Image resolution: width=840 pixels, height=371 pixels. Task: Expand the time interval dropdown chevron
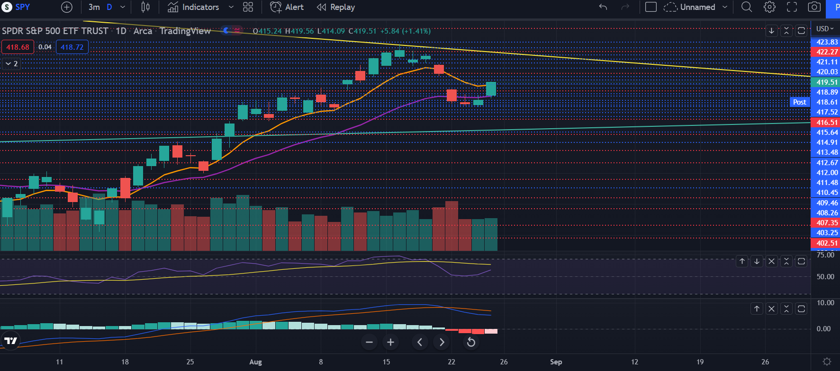pos(123,7)
